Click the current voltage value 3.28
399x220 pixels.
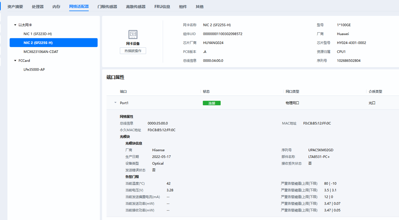click(x=170, y=190)
